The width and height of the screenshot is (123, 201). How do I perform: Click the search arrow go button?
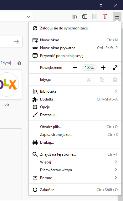17,42
